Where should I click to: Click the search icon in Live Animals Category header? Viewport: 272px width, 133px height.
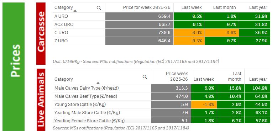tap(145, 77)
